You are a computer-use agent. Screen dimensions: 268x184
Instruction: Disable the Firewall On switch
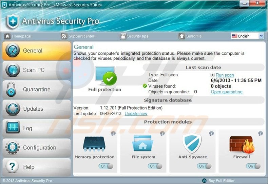click(x=253, y=166)
